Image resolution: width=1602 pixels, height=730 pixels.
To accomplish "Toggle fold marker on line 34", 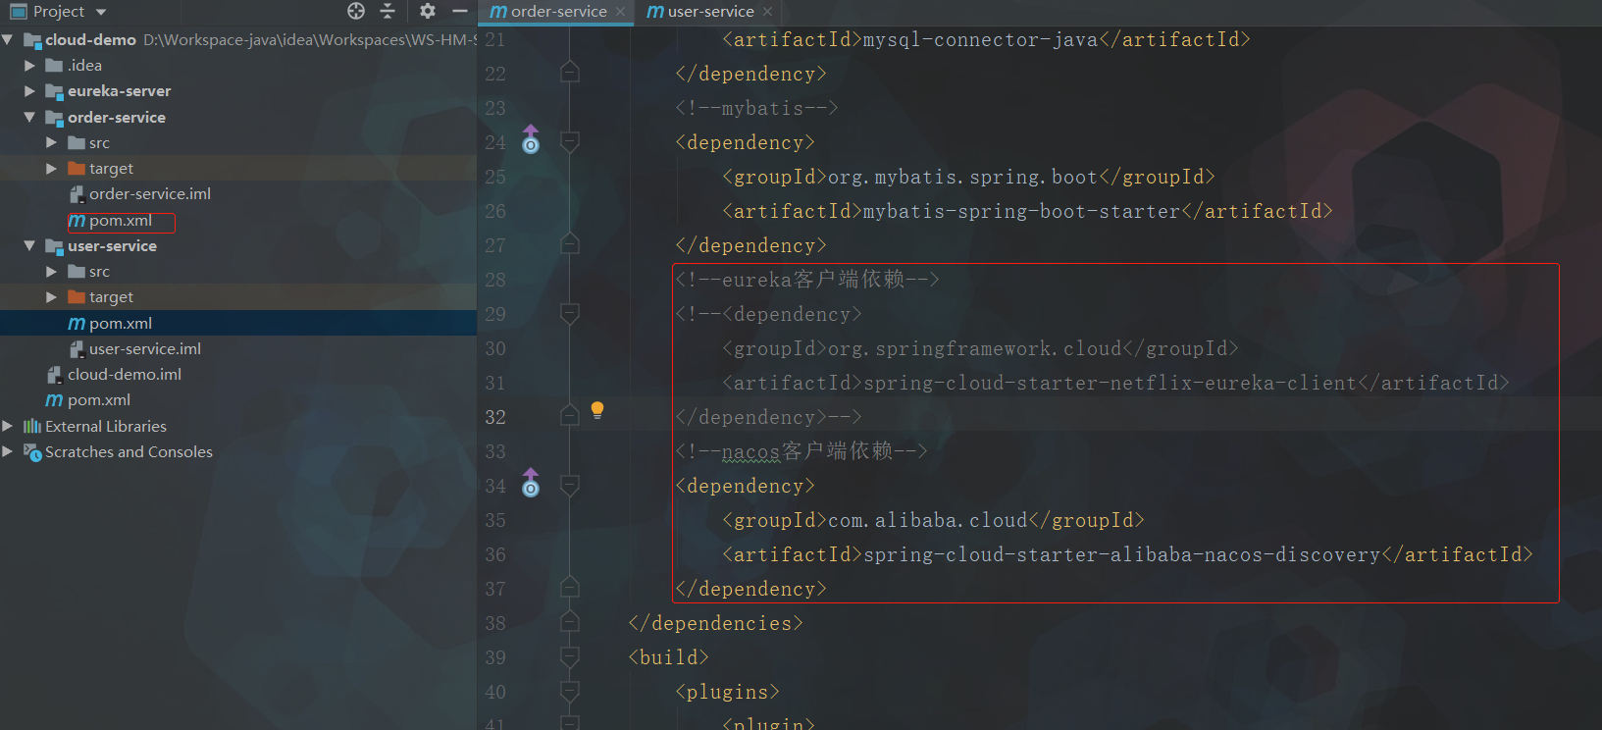I will click(569, 486).
